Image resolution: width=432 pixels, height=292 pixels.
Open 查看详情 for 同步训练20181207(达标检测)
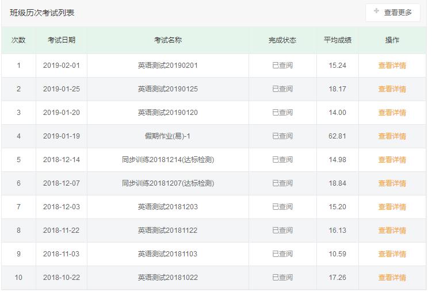click(392, 183)
